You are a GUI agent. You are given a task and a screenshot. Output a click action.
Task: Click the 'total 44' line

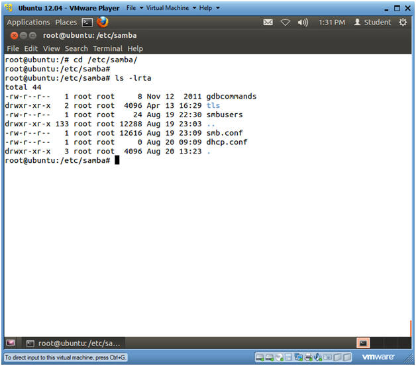coord(23,87)
